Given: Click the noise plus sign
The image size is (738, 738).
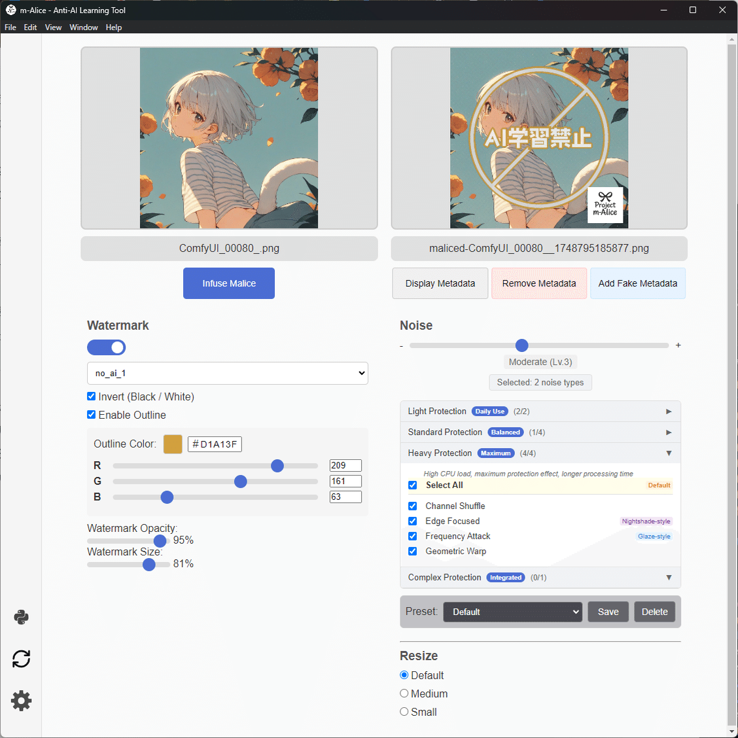Looking at the screenshot, I should point(678,345).
